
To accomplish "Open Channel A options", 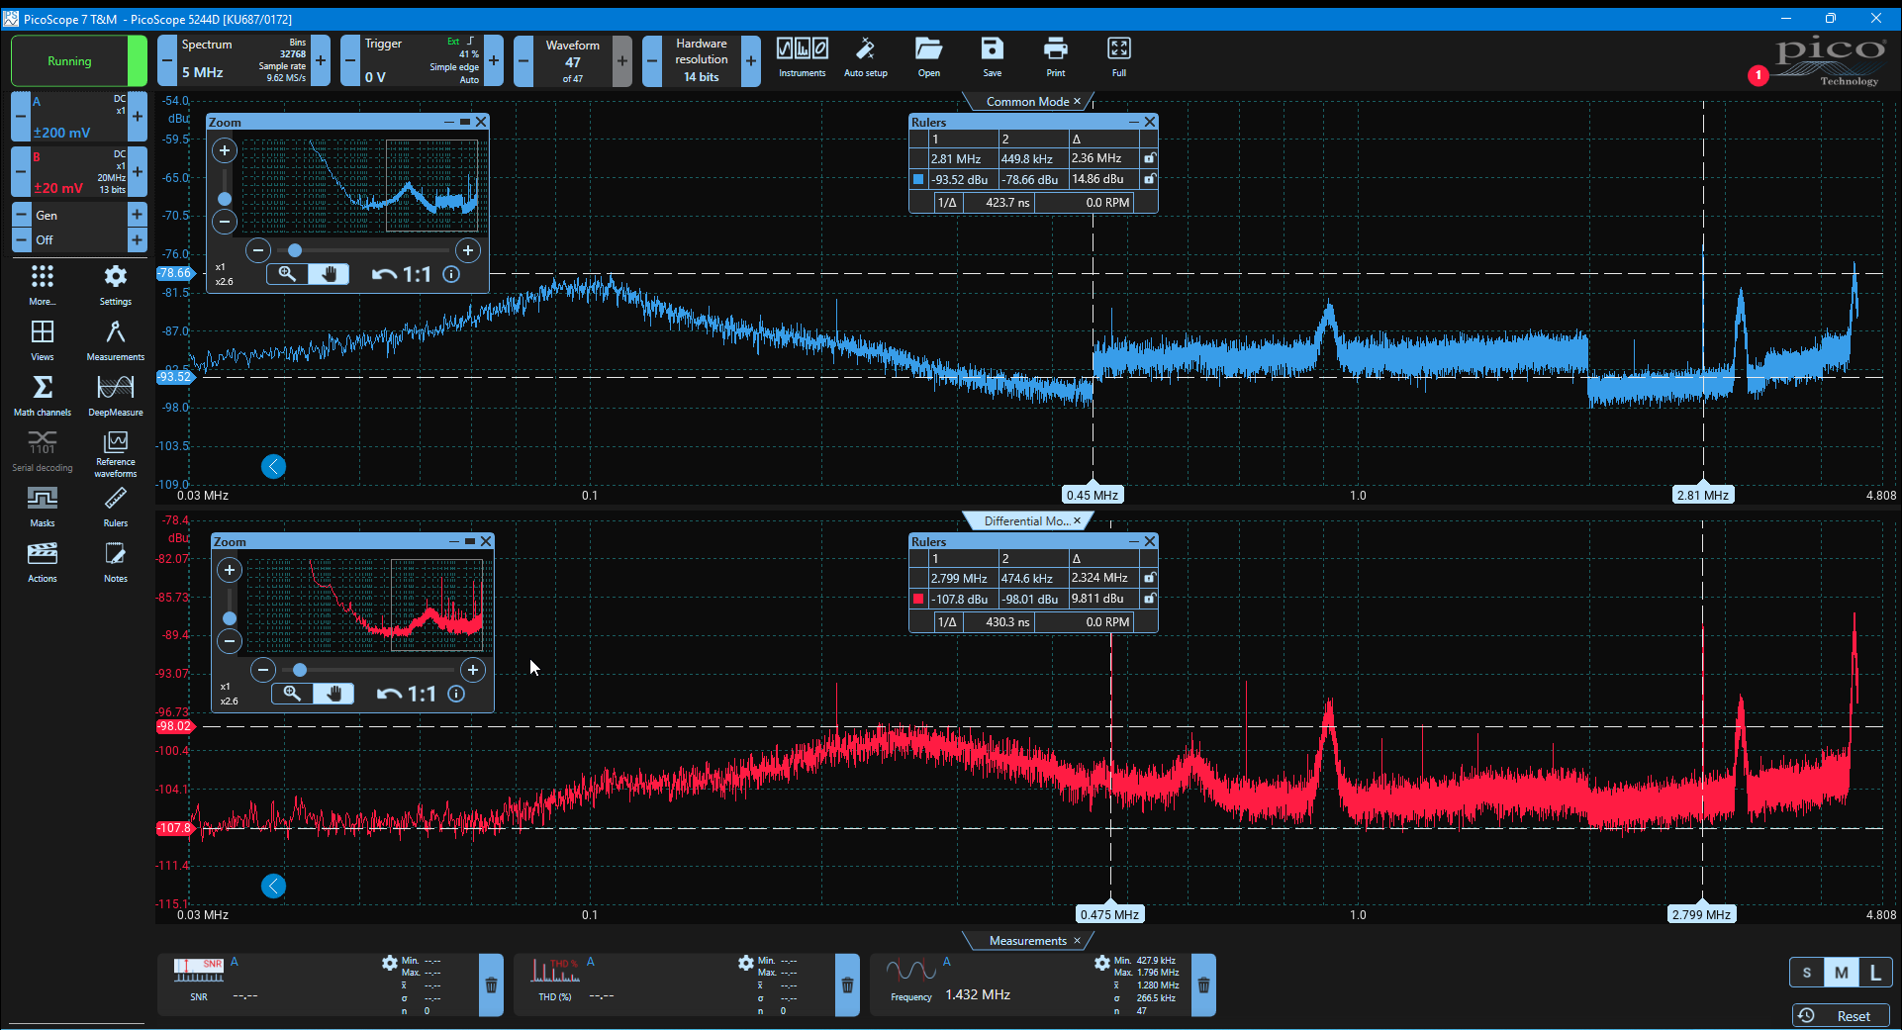I will [79, 117].
